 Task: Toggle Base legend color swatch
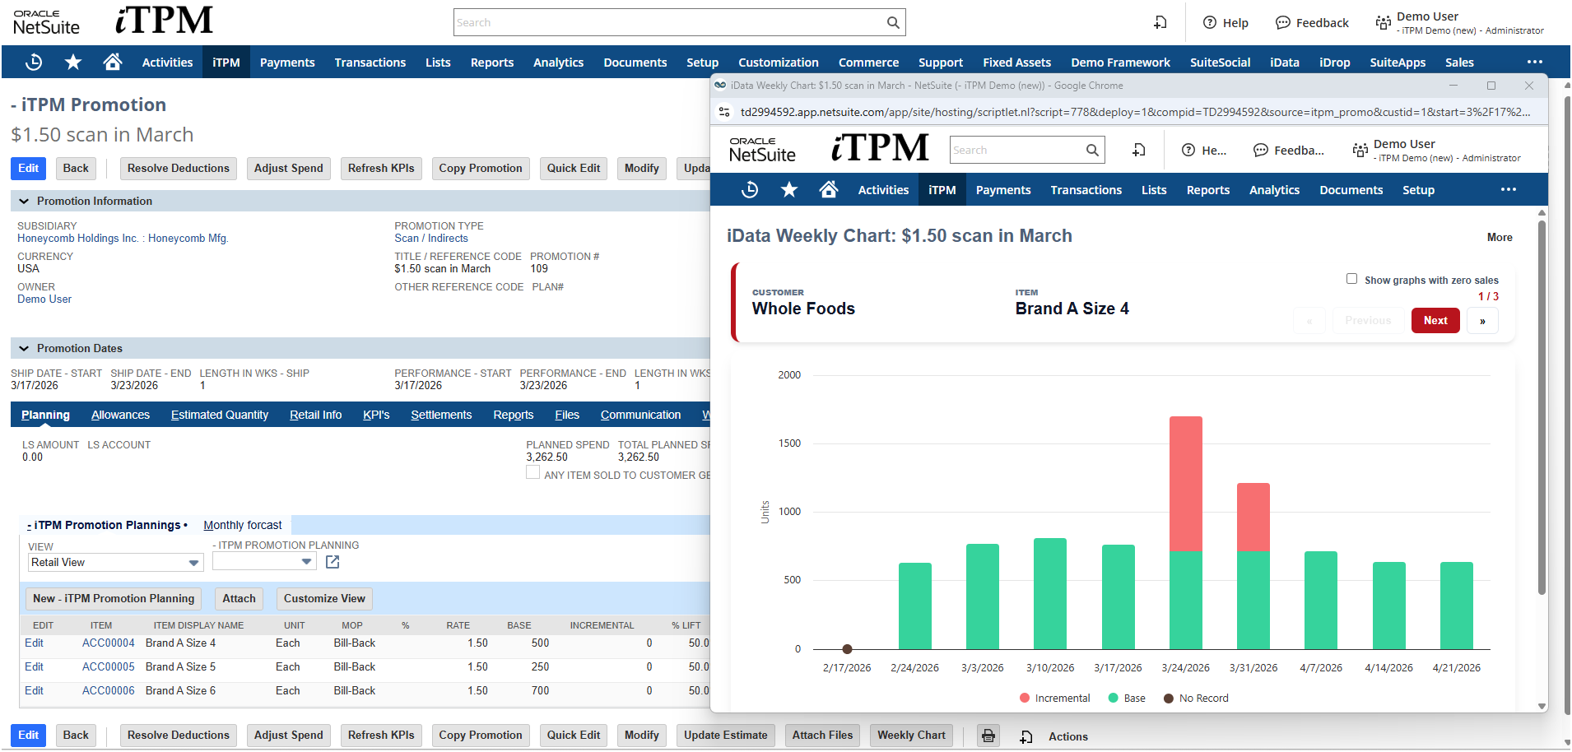pyautogui.click(x=1114, y=698)
